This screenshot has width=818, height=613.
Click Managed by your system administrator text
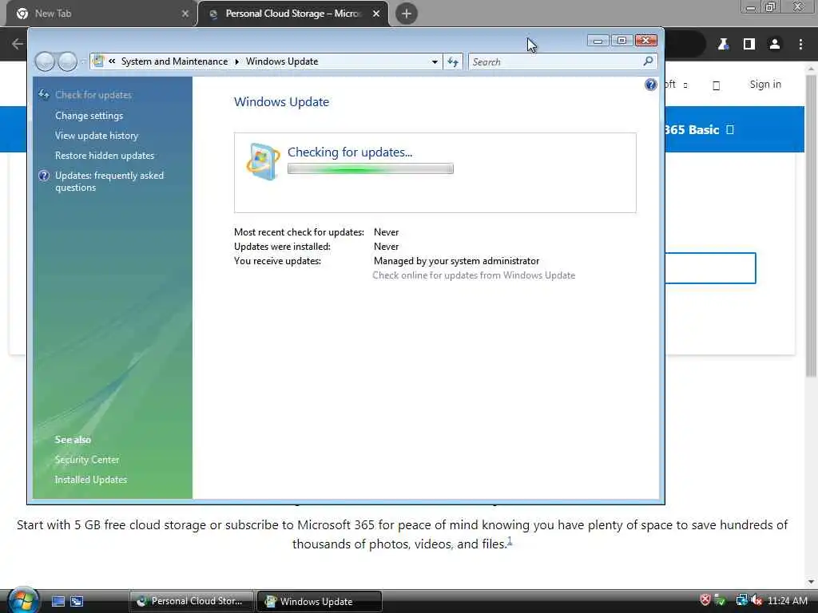[x=456, y=261]
